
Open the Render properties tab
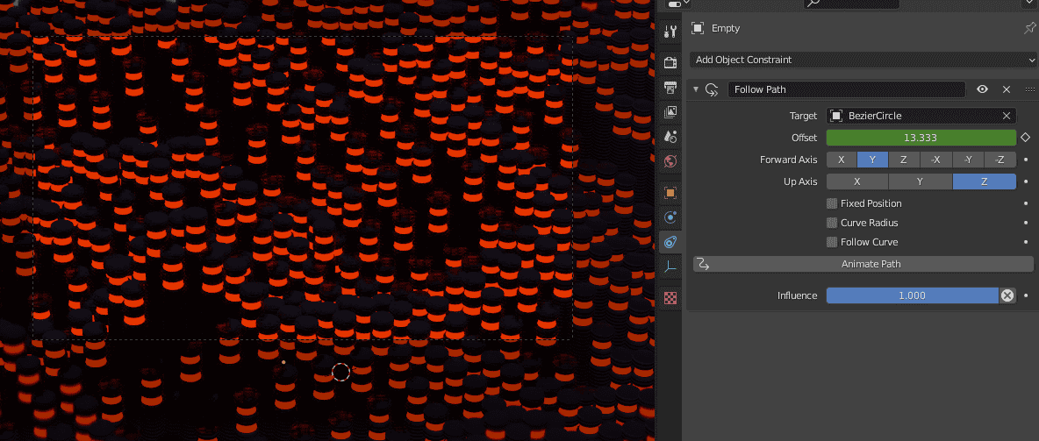click(670, 62)
